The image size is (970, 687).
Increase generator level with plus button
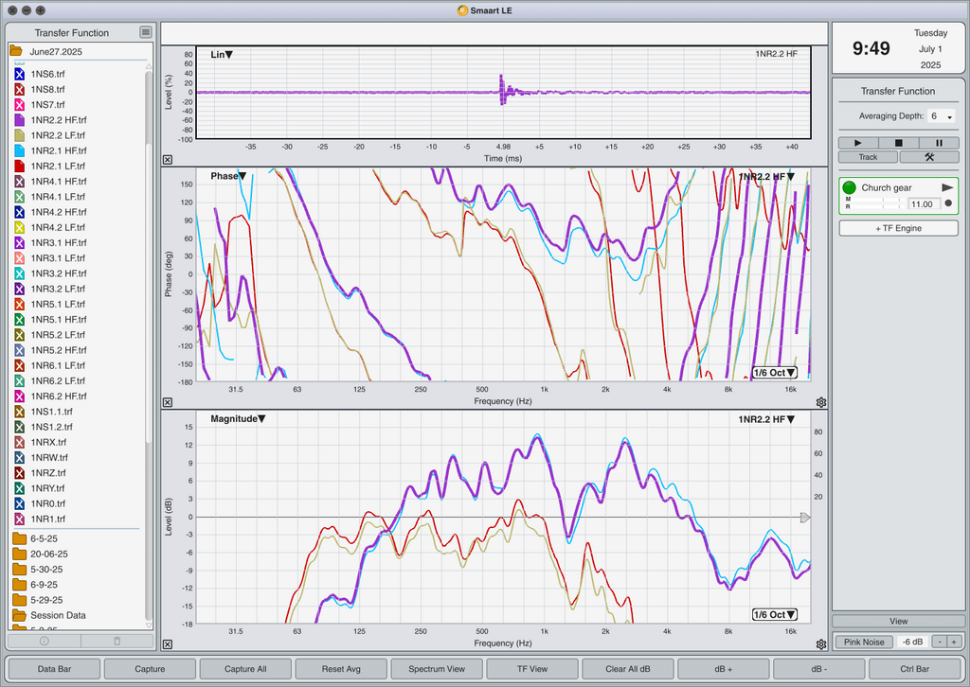(954, 642)
